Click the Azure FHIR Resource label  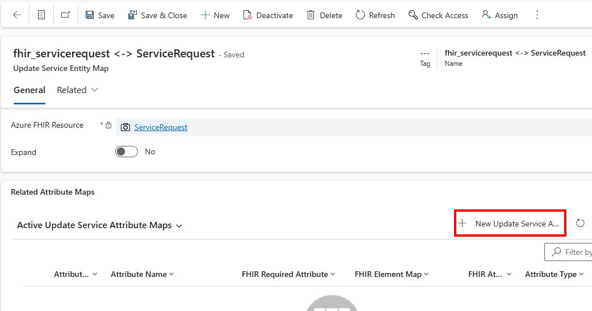(x=47, y=125)
